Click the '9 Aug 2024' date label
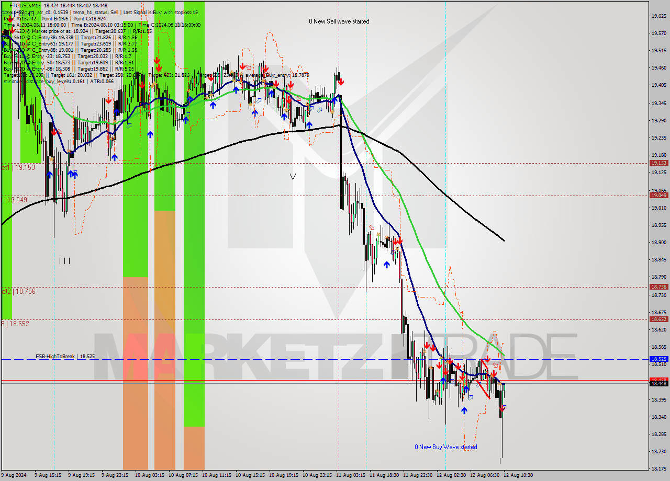Viewport: 670px width, 481px height. pos(14,475)
